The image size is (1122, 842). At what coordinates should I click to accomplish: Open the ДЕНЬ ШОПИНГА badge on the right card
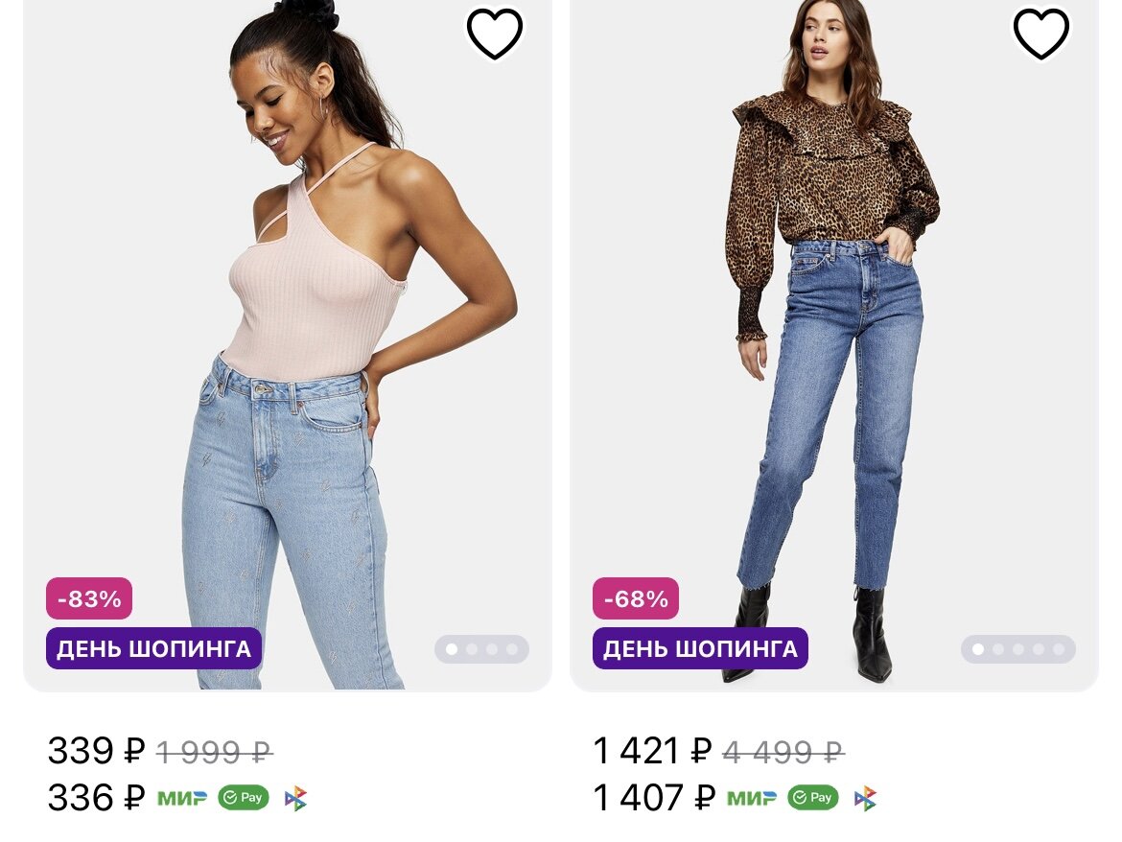coord(699,648)
